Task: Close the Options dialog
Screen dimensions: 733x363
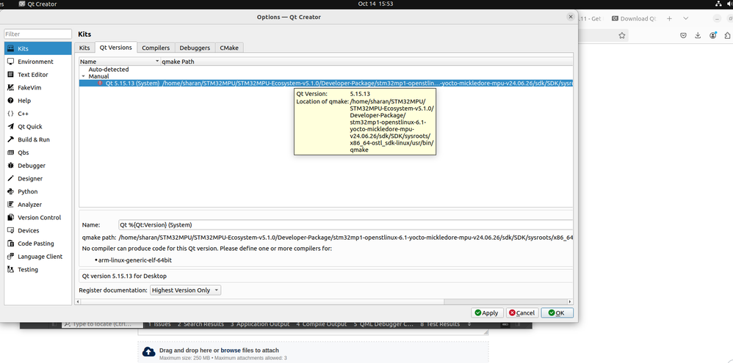Action: 571,16
